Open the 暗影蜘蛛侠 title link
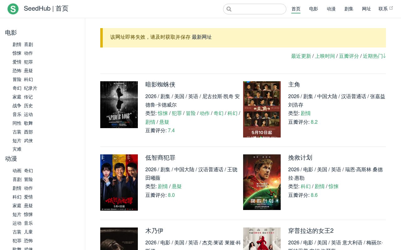 coord(160,85)
